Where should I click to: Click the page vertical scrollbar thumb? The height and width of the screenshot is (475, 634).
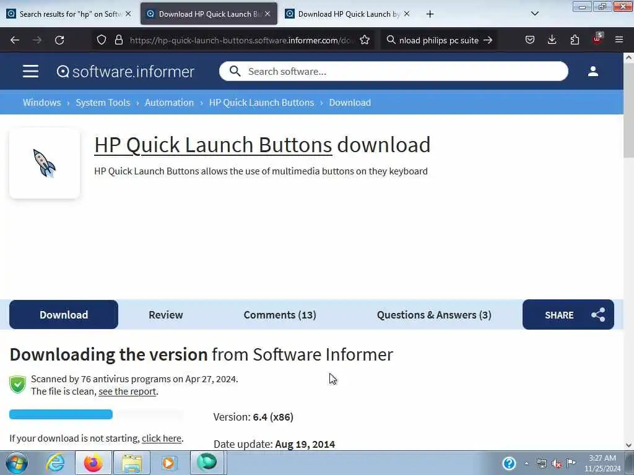(x=628, y=111)
